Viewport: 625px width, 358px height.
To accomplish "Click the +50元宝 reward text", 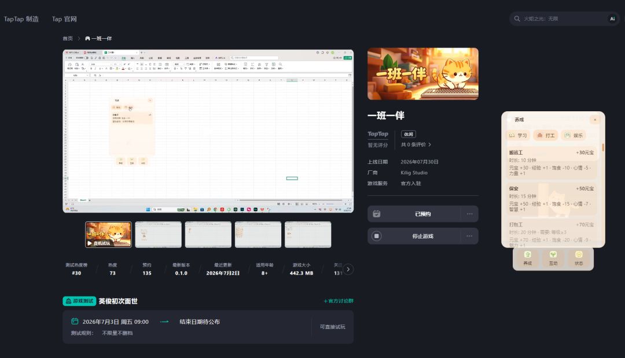I will tap(584, 188).
